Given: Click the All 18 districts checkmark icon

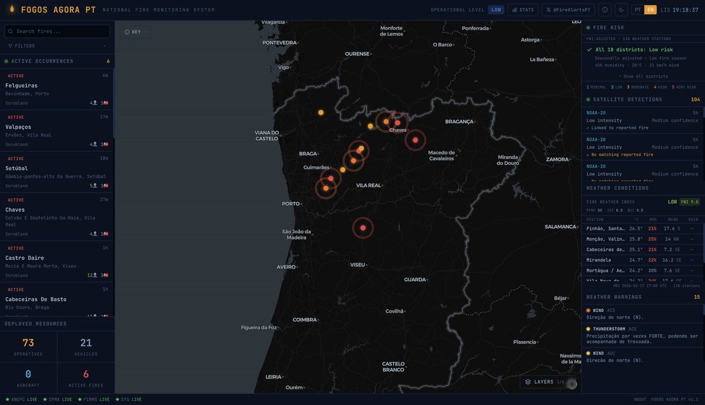Looking at the screenshot, I should [x=589, y=50].
